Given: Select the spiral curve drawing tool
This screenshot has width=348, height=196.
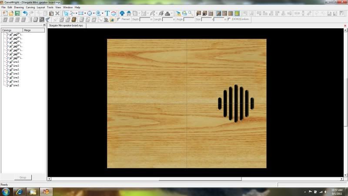Looking at the screenshot, I should tap(98, 14).
